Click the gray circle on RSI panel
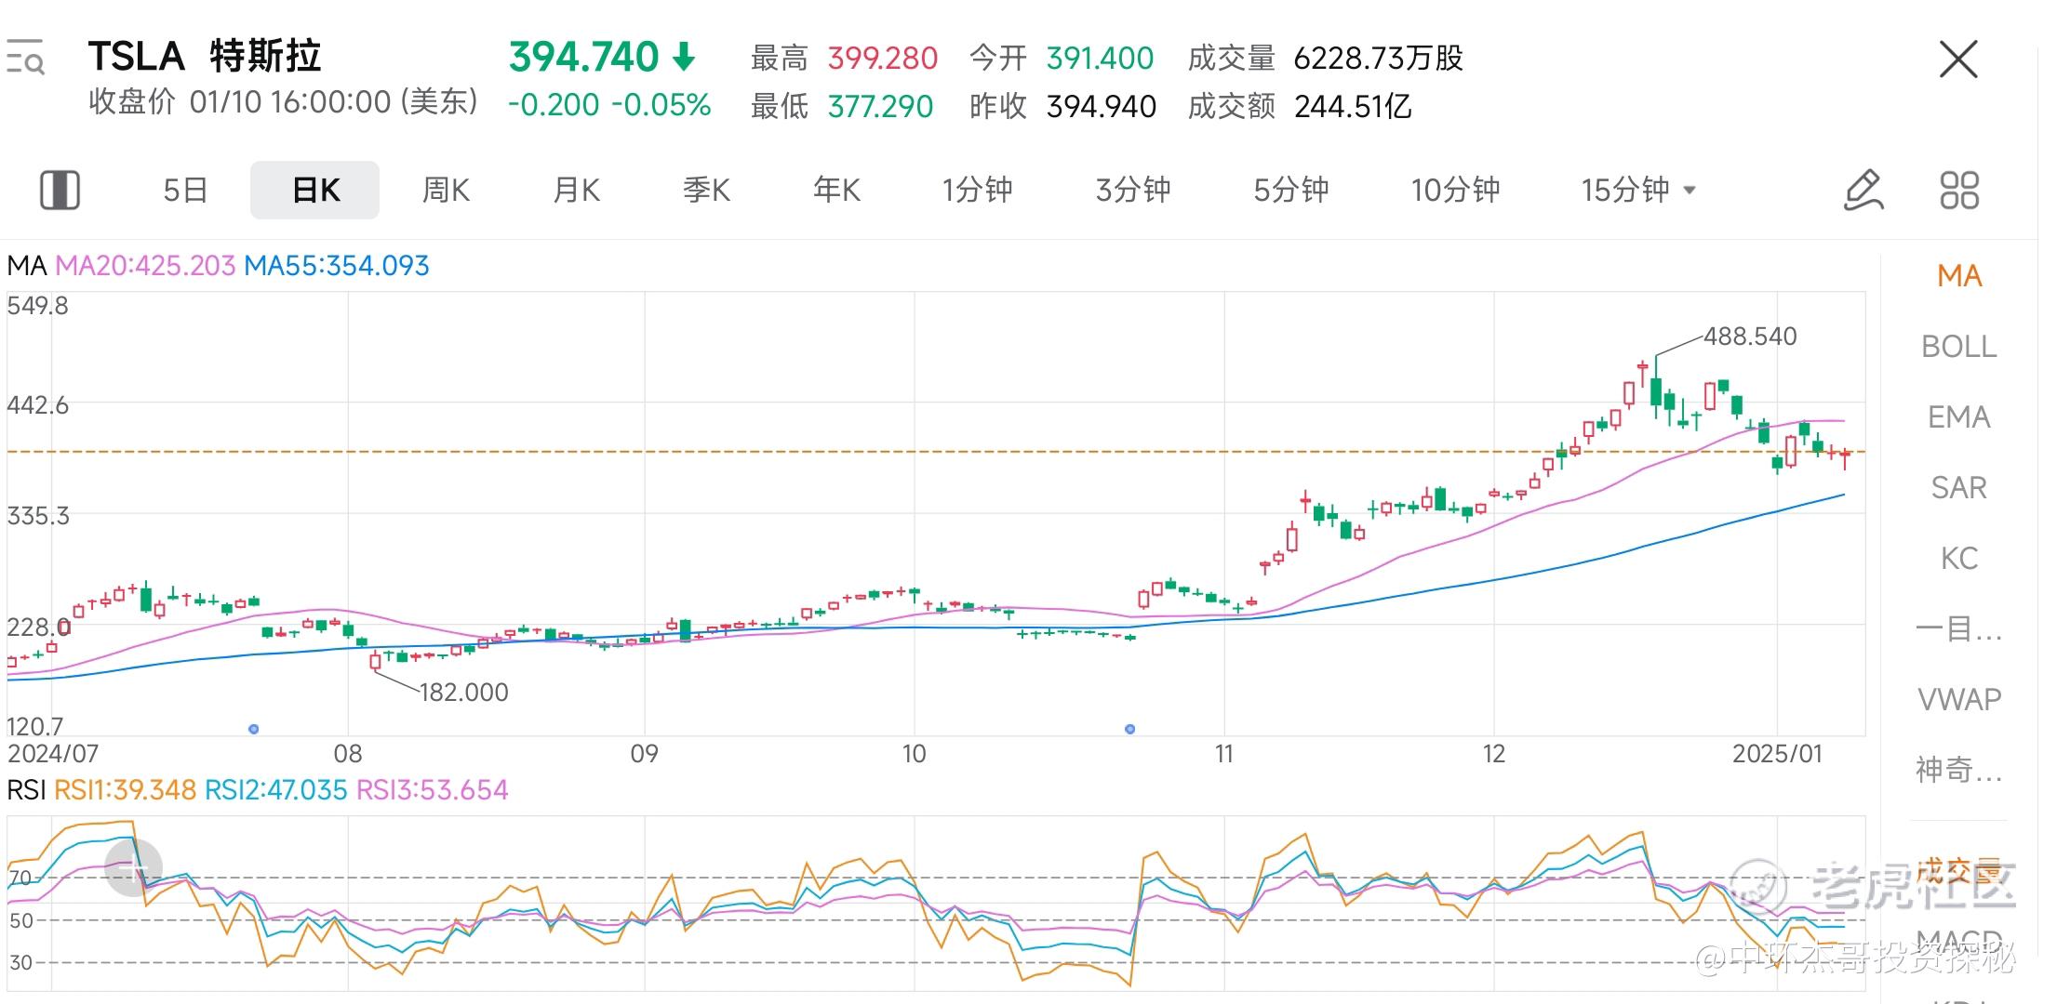Image resolution: width=2057 pixels, height=1004 pixels. click(x=133, y=867)
